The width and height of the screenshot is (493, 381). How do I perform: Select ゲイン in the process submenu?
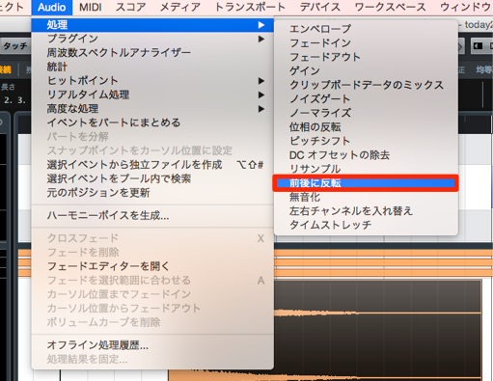pyautogui.click(x=366, y=71)
